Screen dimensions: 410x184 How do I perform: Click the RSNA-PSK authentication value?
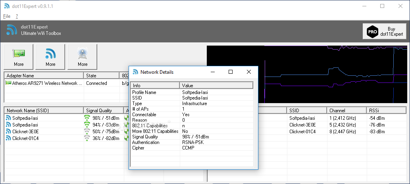pyautogui.click(x=193, y=142)
